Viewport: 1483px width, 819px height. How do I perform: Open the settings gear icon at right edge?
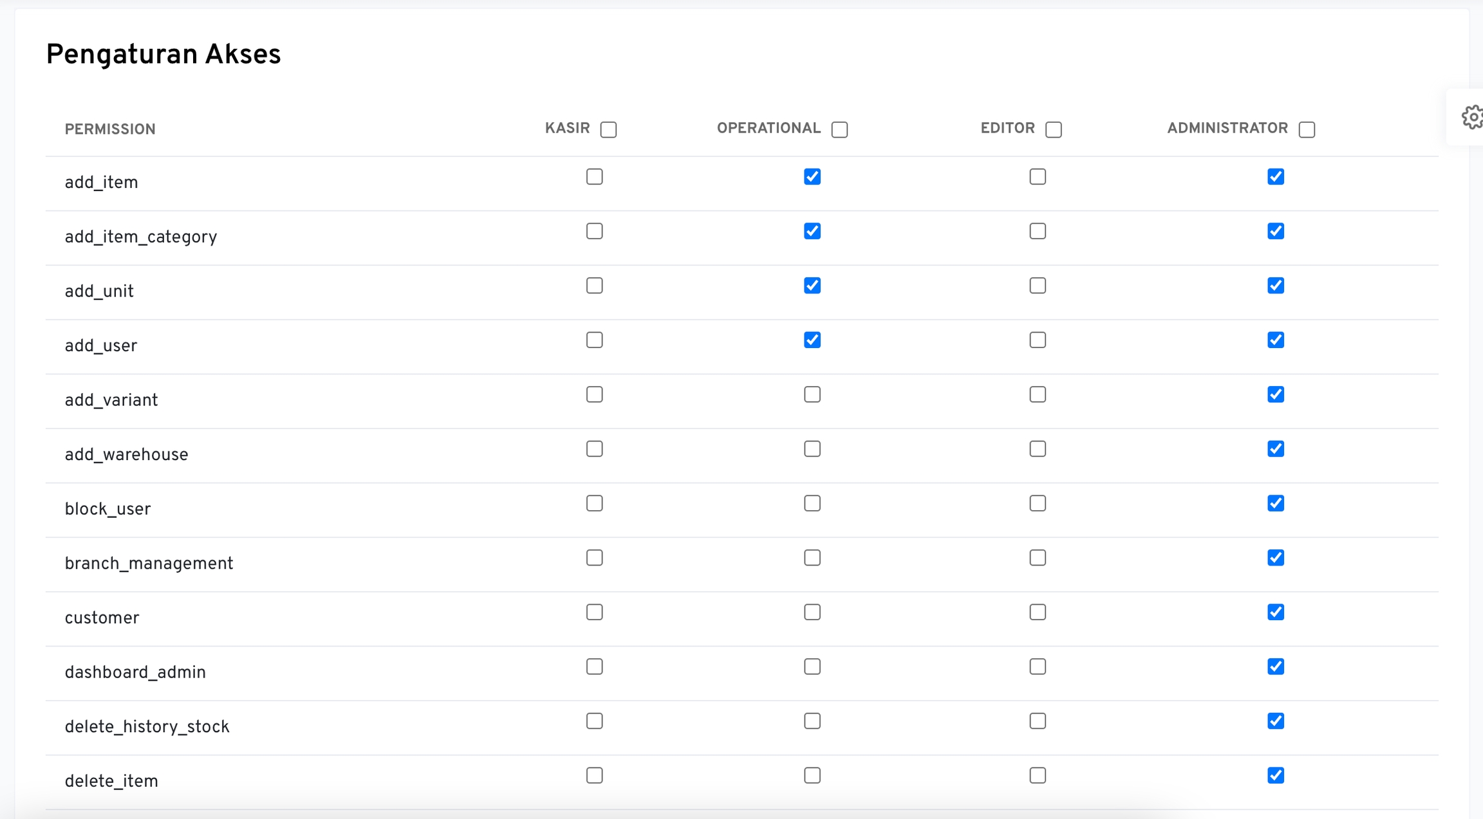(x=1472, y=118)
